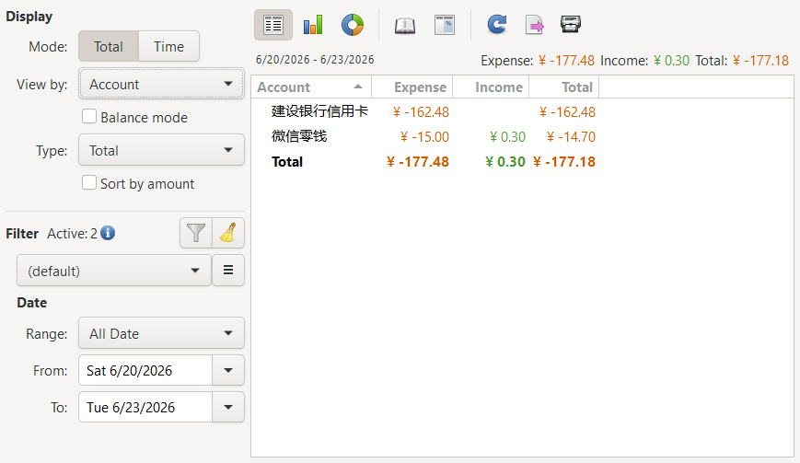Click the Active: 2 filter label
Image resolution: width=800 pixels, height=463 pixels.
pyautogui.click(x=72, y=234)
